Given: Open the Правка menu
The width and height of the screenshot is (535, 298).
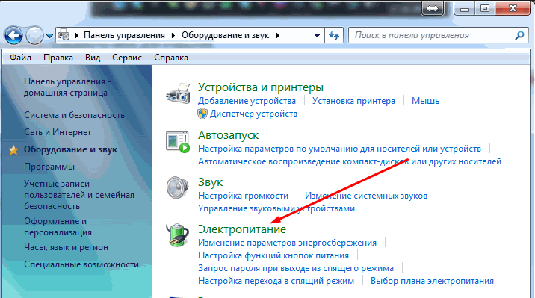Looking at the screenshot, I should tap(58, 58).
